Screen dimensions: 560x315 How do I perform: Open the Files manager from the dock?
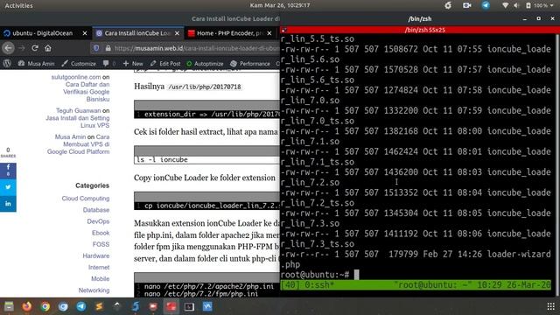click(9, 306)
